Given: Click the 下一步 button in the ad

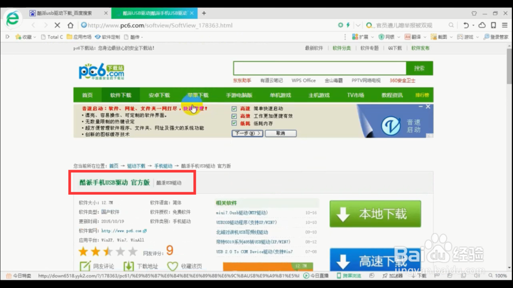Looking at the screenshot, I should (247, 133).
